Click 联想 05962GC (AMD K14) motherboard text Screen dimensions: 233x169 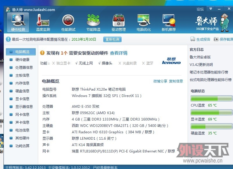[93, 113]
